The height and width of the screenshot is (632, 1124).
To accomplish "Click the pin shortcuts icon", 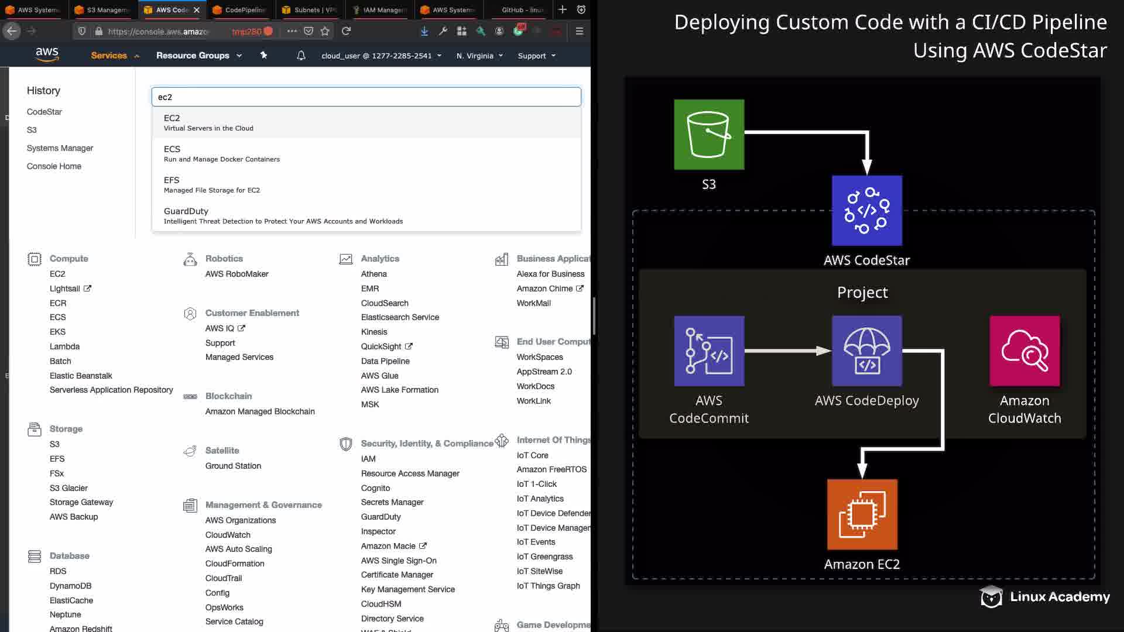I will pos(263,55).
